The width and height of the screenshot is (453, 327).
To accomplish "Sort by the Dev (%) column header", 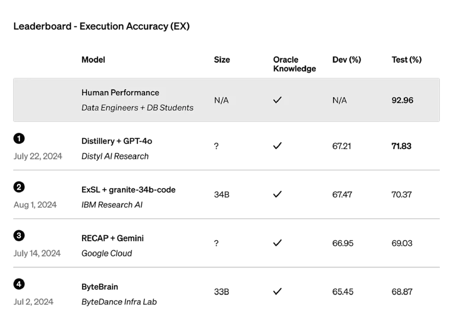I will pyautogui.click(x=347, y=60).
